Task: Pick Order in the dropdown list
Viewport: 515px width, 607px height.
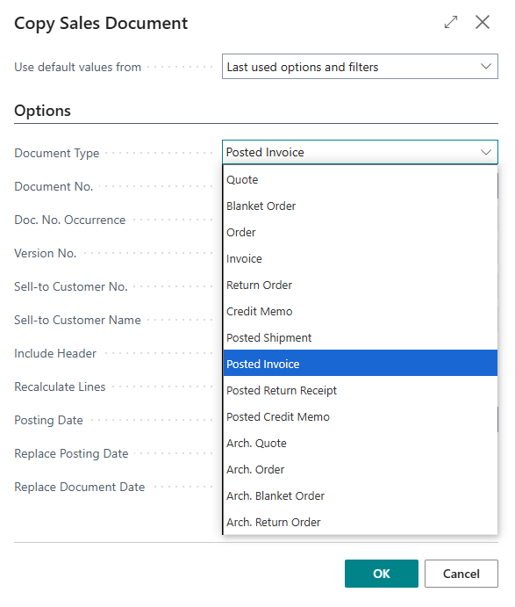Action: click(x=361, y=232)
